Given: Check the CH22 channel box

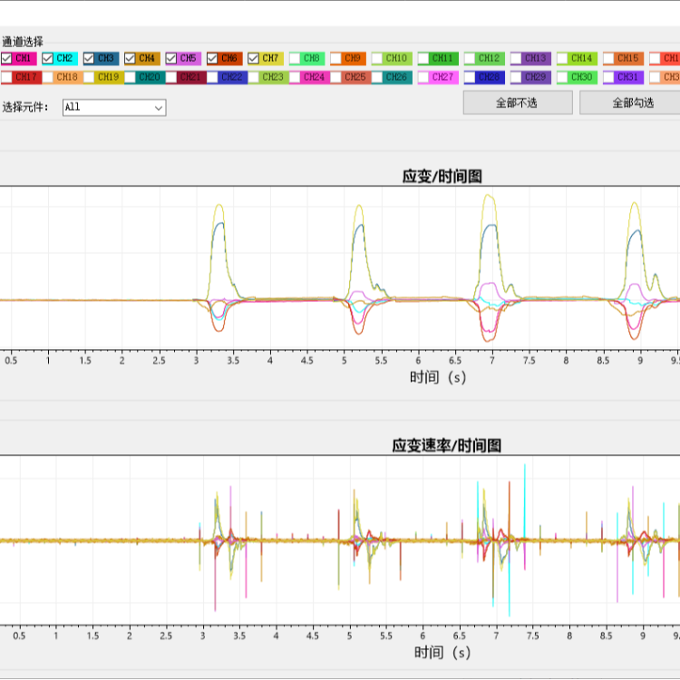Looking at the screenshot, I should click(x=212, y=78).
